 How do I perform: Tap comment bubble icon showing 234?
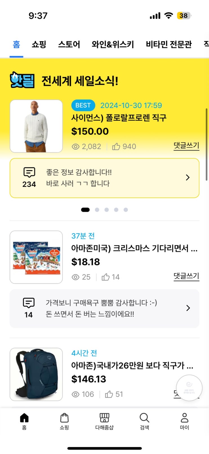coord(29,172)
